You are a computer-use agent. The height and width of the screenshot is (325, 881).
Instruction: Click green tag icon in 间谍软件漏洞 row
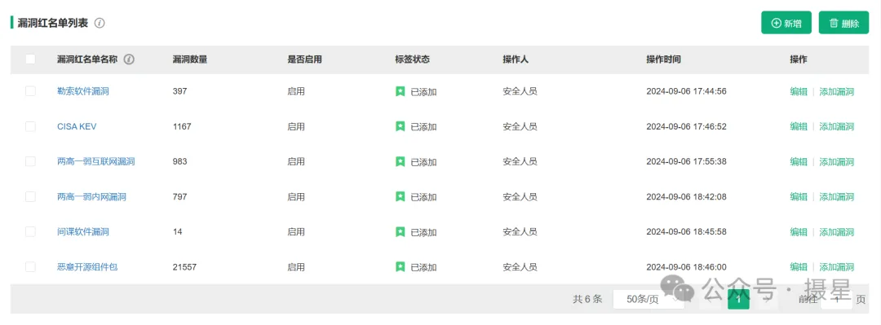coord(400,232)
